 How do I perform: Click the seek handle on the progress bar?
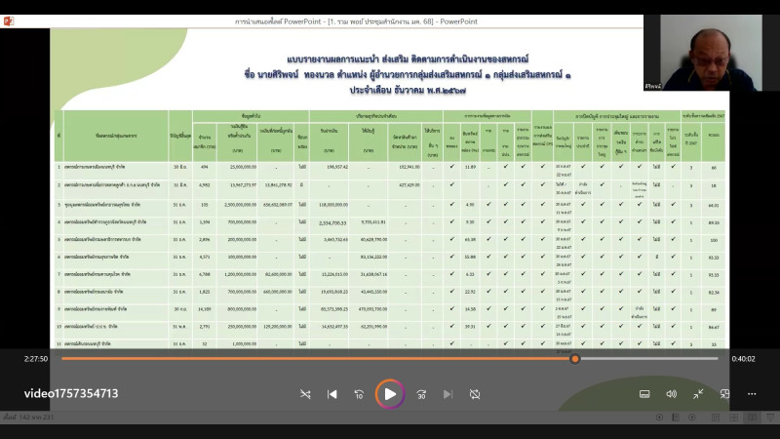point(575,358)
